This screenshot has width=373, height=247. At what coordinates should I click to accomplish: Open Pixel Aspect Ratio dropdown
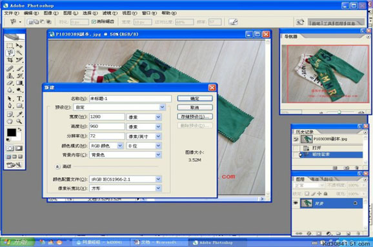tap(159, 188)
